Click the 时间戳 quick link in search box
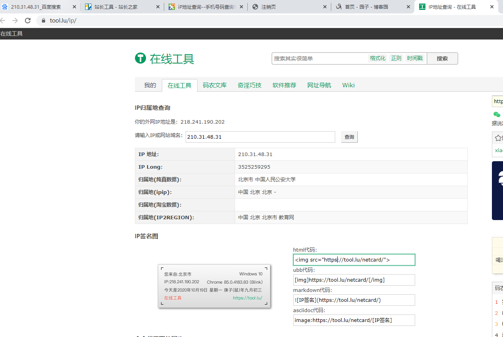503x337 pixels. tap(415, 58)
